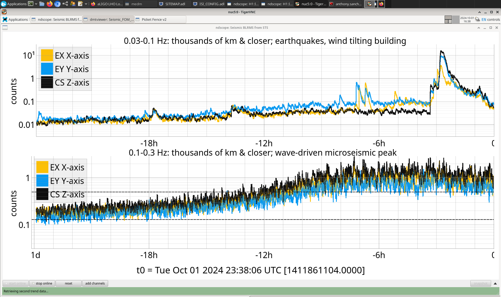Select Picket Fence v2 taskbar button
Image resolution: width=501 pixels, height=297 pixels.
click(x=160, y=19)
